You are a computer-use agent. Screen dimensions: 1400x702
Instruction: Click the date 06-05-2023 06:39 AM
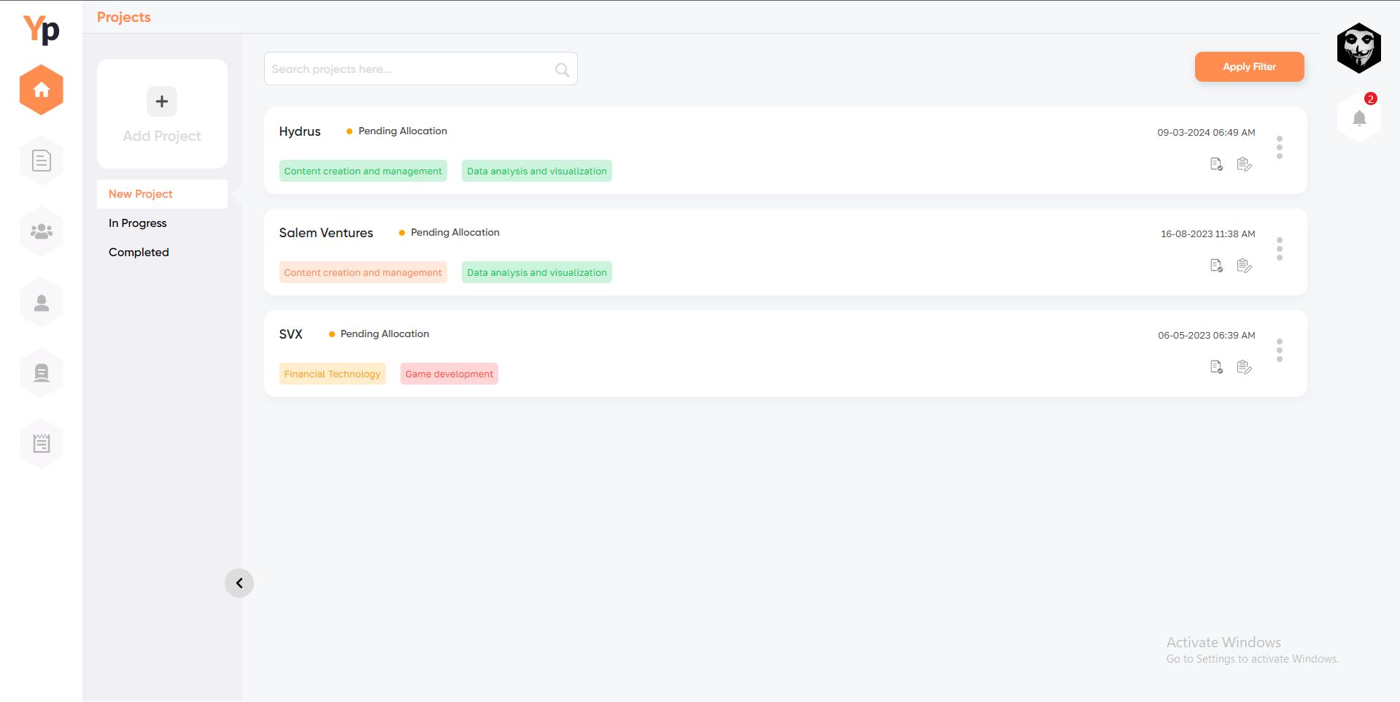point(1207,335)
